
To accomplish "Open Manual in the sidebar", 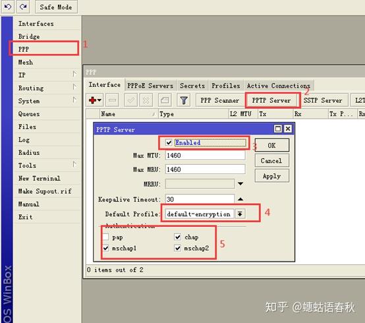I will click(47, 204).
